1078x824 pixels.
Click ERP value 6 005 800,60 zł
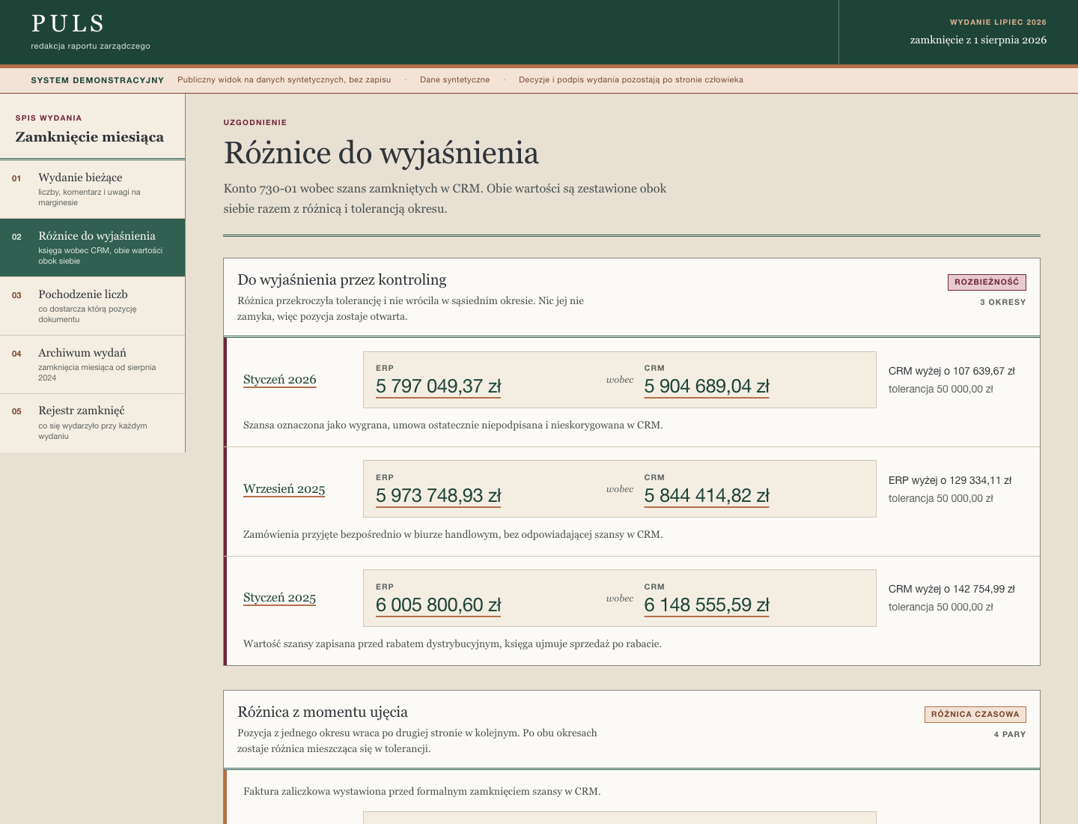point(439,605)
